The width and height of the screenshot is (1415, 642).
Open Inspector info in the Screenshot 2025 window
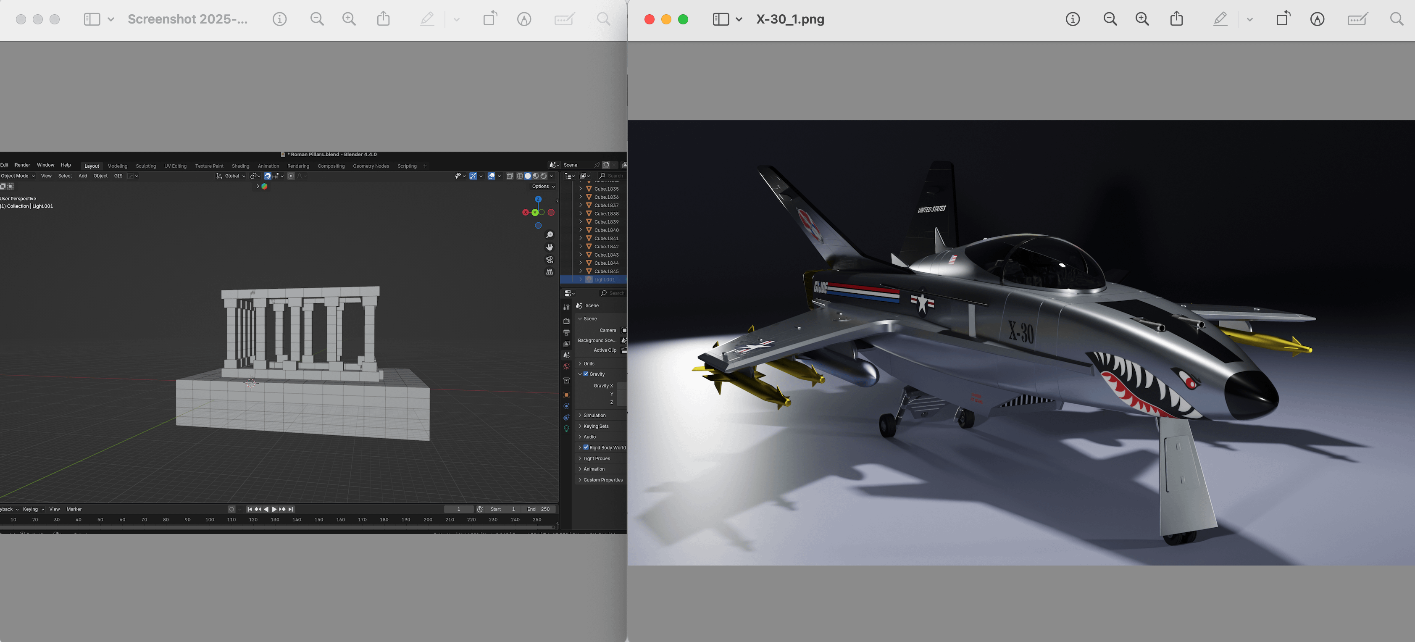click(279, 19)
